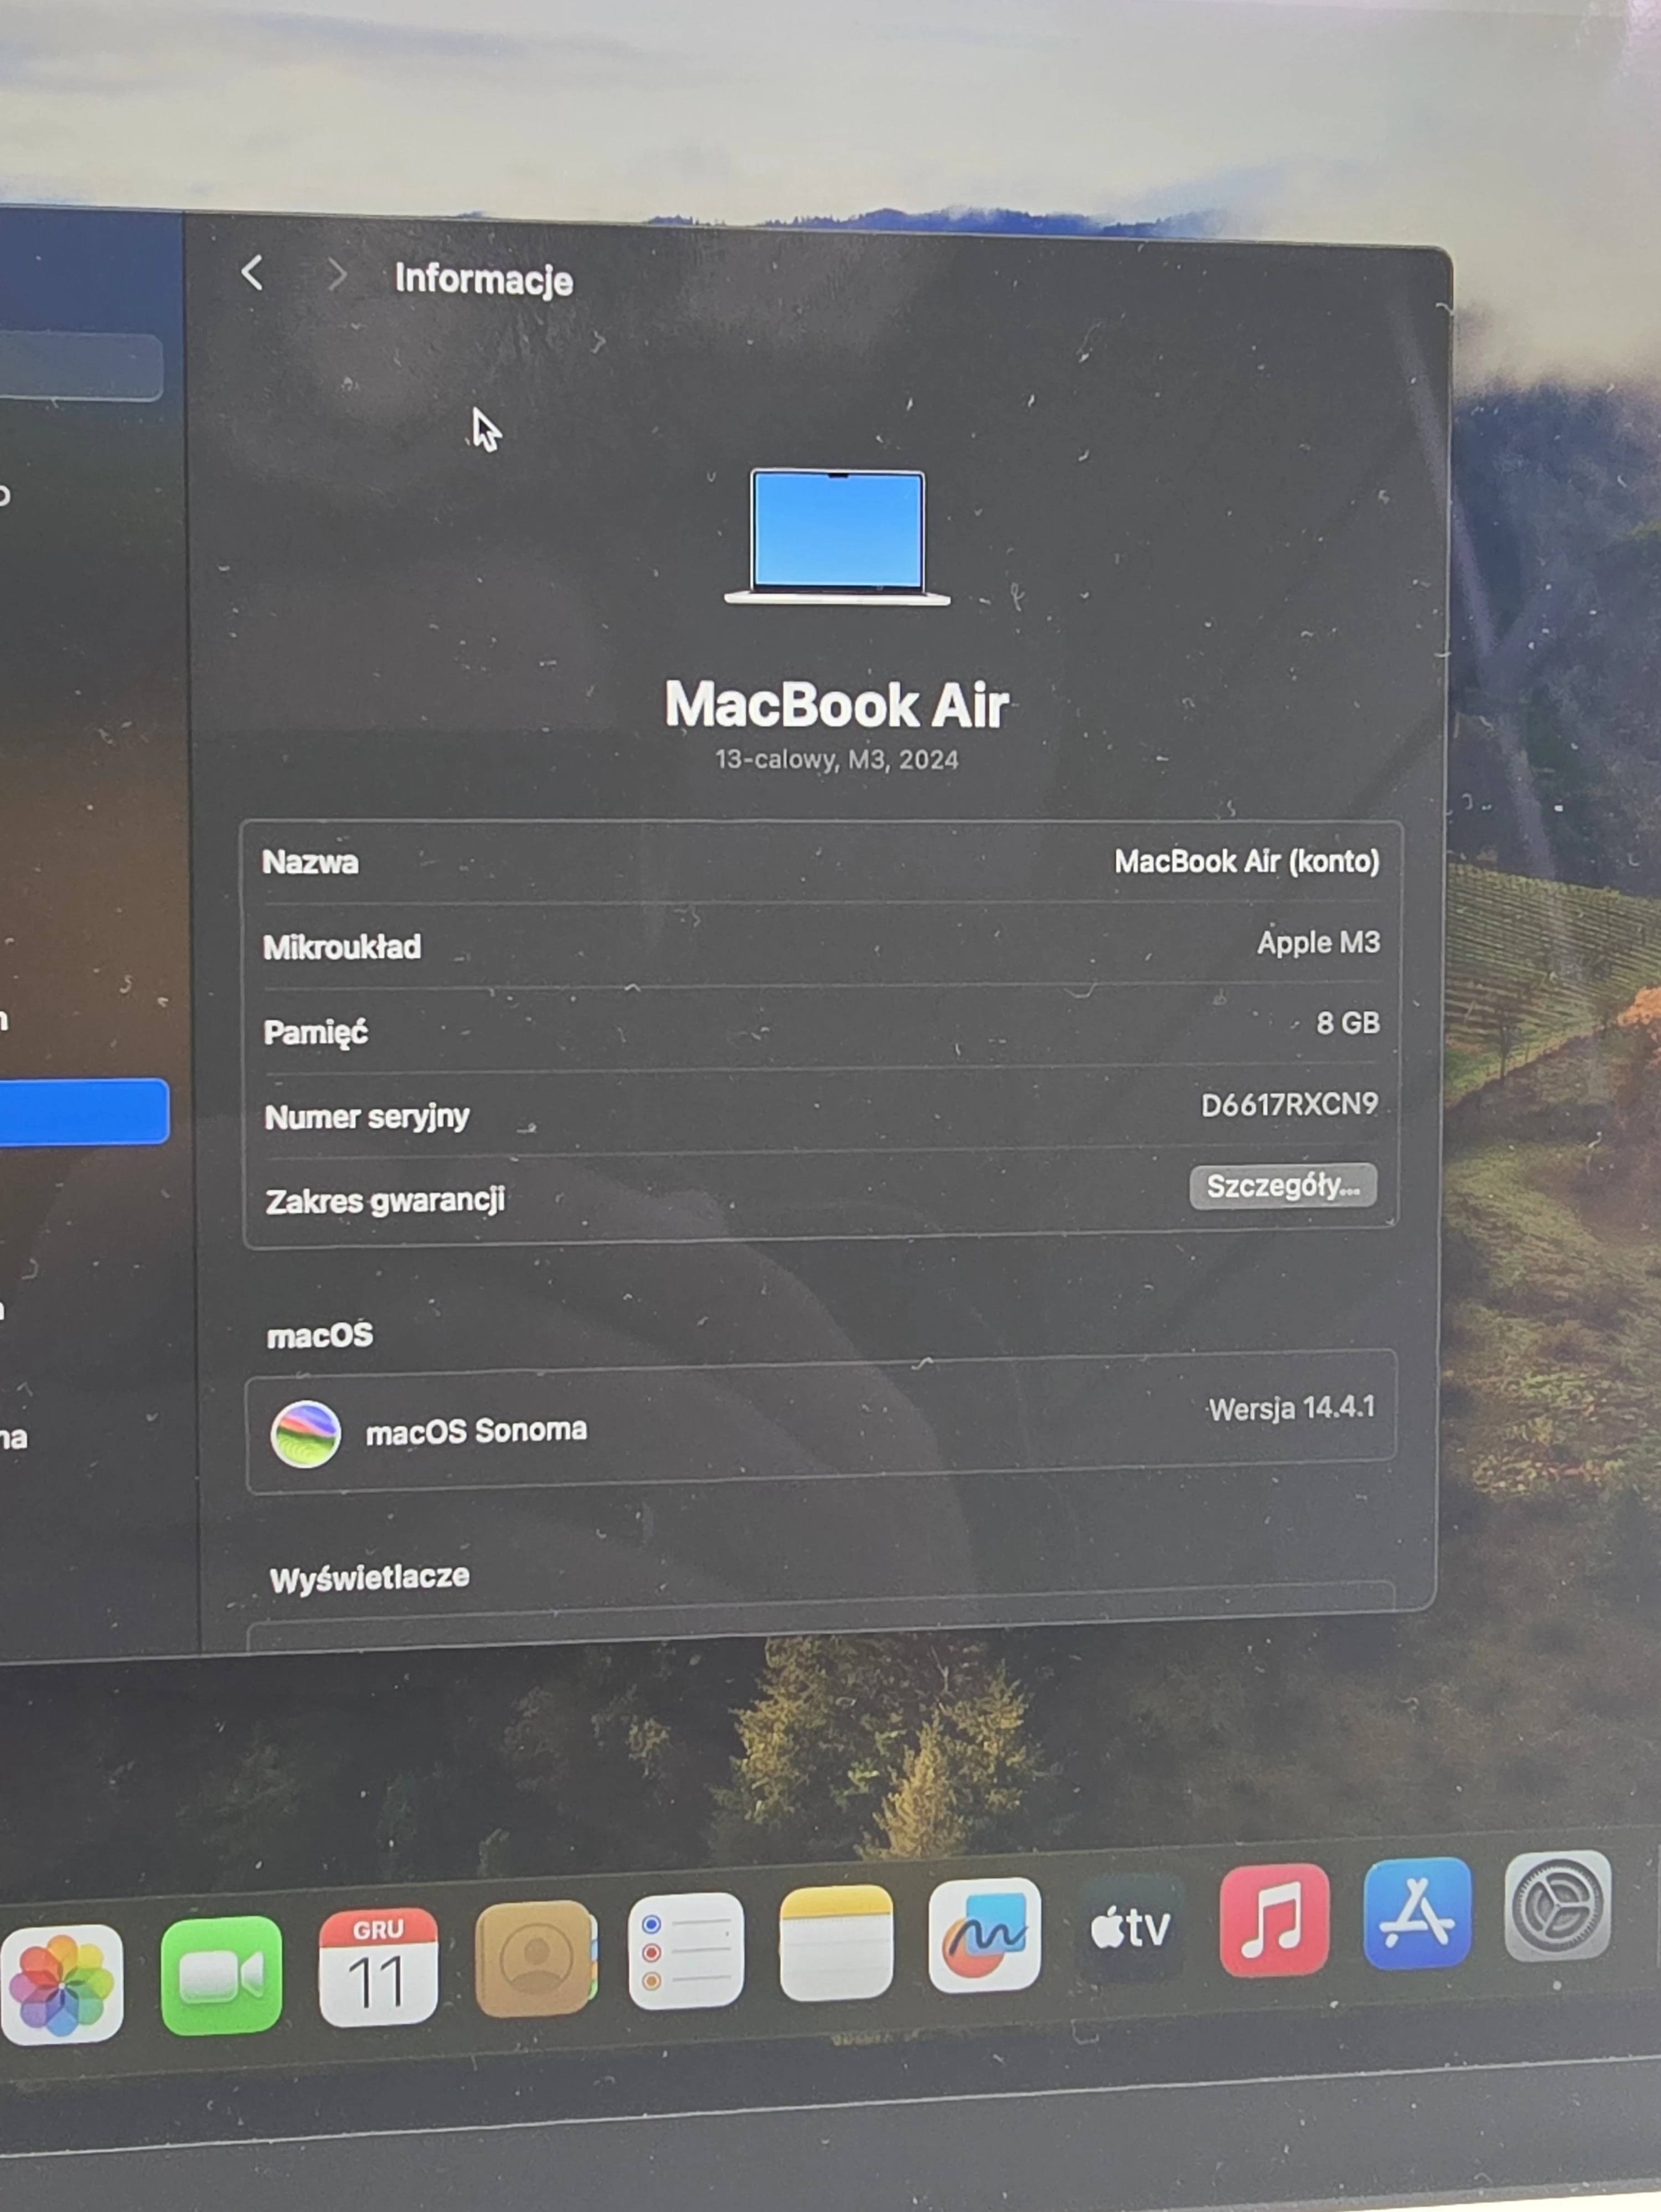Viewport: 1661px width, 2212px height.
Task: Launch Music from the Dock
Action: [1275, 1920]
